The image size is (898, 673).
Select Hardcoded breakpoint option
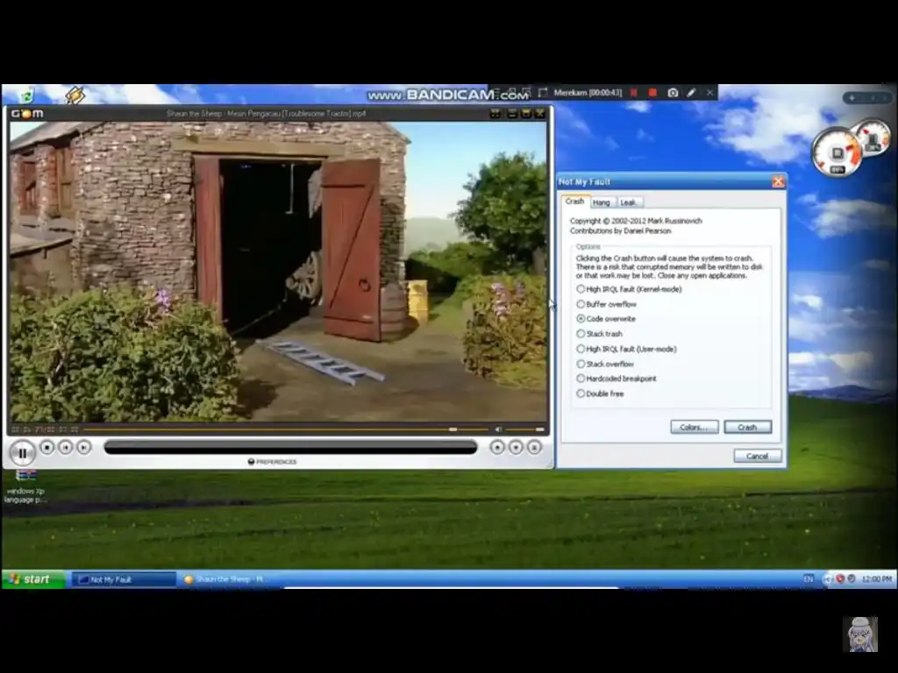pyautogui.click(x=616, y=379)
